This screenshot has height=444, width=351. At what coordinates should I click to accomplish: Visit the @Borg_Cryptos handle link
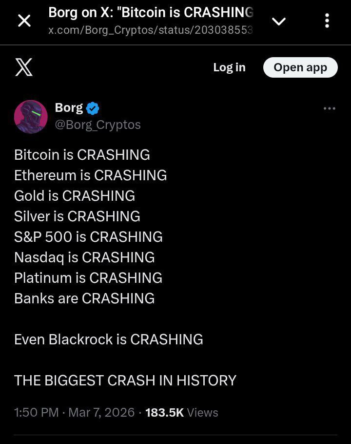pos(97,125)
